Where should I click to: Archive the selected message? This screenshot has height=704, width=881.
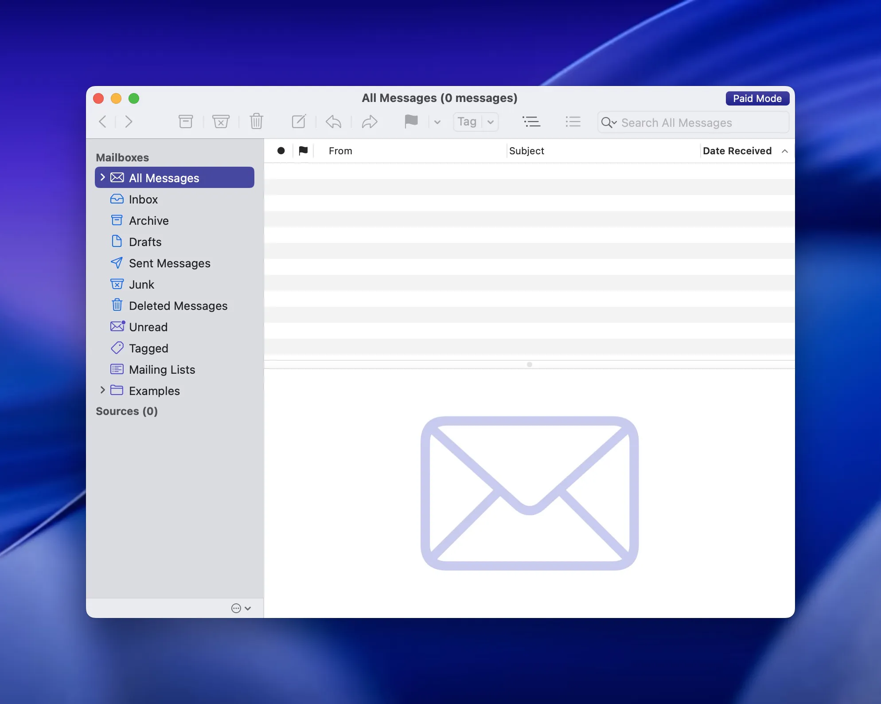186,121
